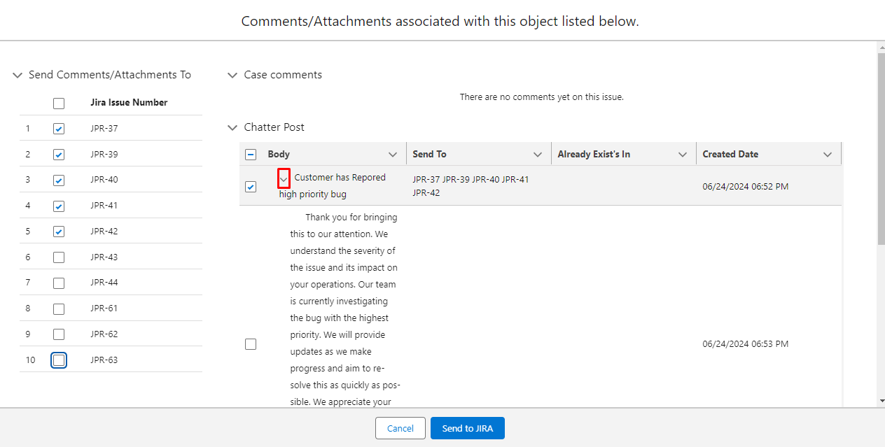
Task: Check the JPR-44 checkbox
Action: [x=59, y=283]
